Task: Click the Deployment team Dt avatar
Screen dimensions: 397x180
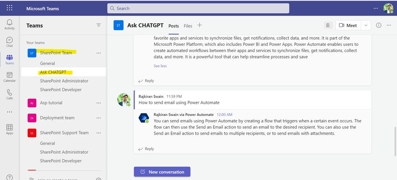Action: pyautogui.click(x=32, y=118)
